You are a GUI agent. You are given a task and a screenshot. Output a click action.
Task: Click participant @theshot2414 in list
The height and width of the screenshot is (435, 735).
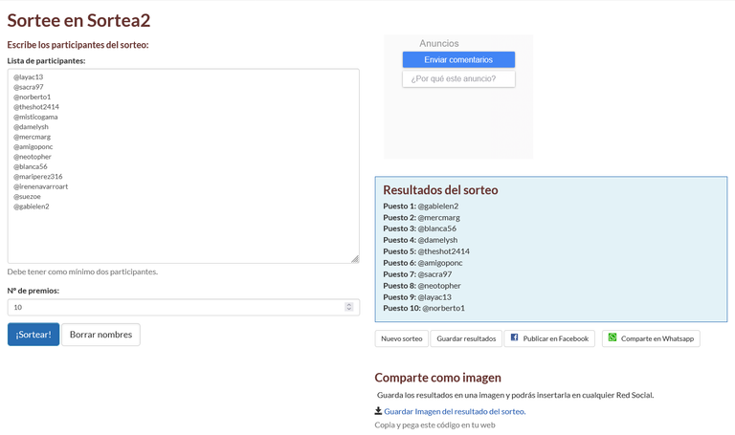click(x=36, y=107)
